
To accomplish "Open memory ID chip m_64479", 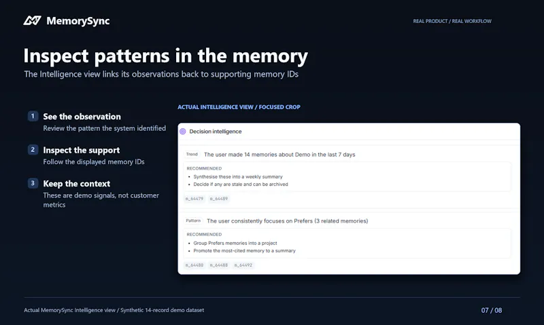I will (194, 199).
